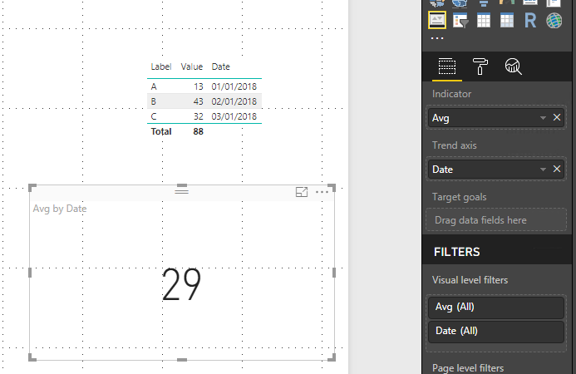Viewport: 576px width, 374px height.
Task: Select the KPI visual icon
Action: (437, 20)
